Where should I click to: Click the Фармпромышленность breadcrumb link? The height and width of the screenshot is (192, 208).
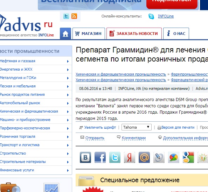coord(189,74)
